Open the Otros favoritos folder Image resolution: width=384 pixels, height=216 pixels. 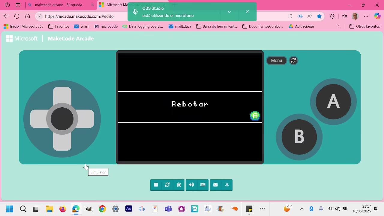pos(365,26)
